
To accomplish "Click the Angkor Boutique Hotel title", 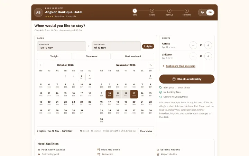I will coord(64,12).
